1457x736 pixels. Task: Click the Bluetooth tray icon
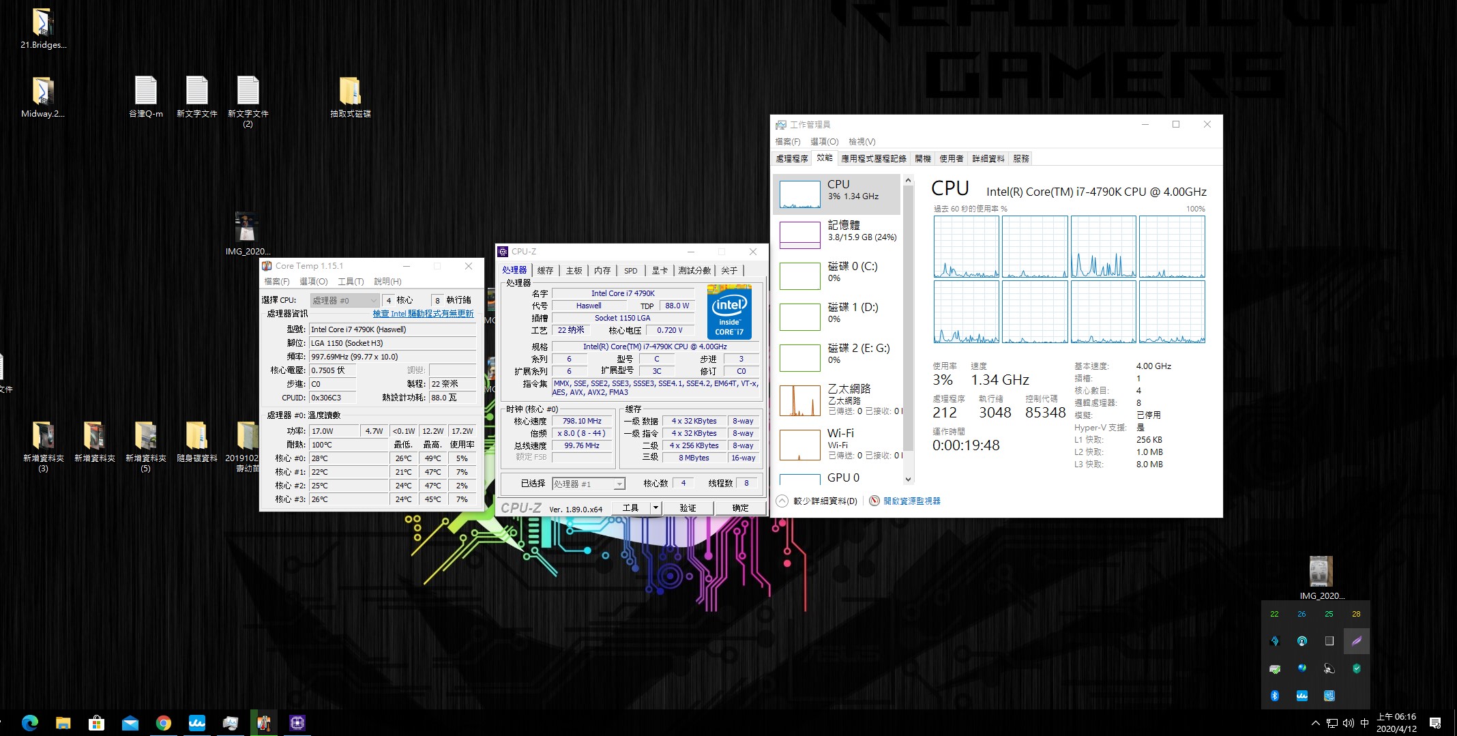click(x=1274, y=696)
